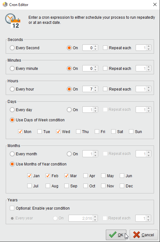160x242 pixels.
Task: Select Use Months of Year condition
Action: 12,164
